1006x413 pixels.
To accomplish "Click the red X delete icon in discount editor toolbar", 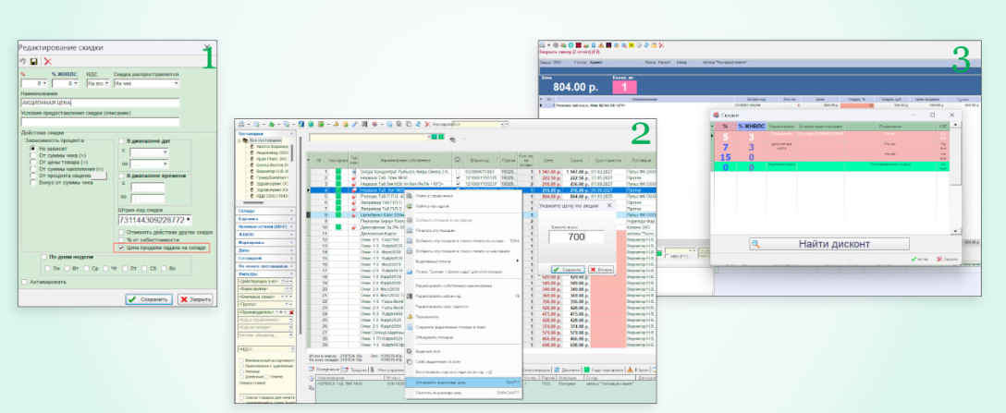I will (x=47, y=62).
